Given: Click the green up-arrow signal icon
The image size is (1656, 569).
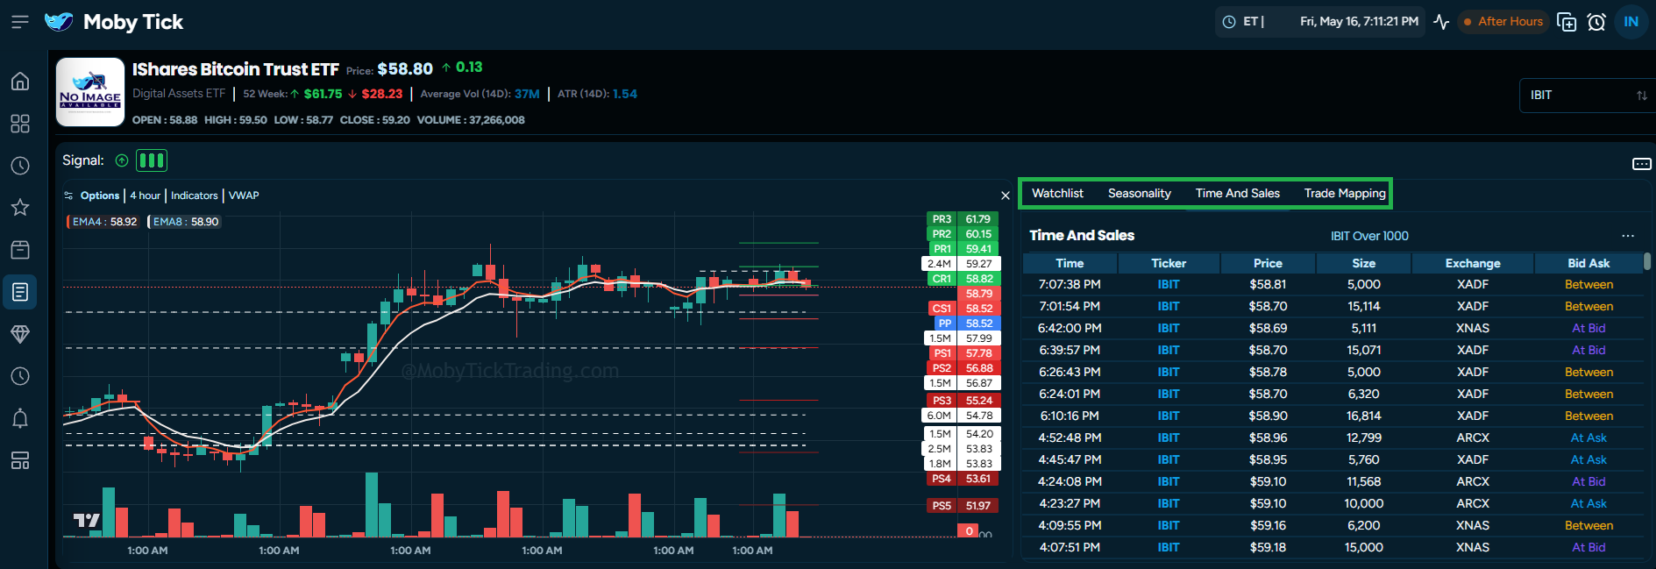Looking at the screenshot, I should 122,160.
